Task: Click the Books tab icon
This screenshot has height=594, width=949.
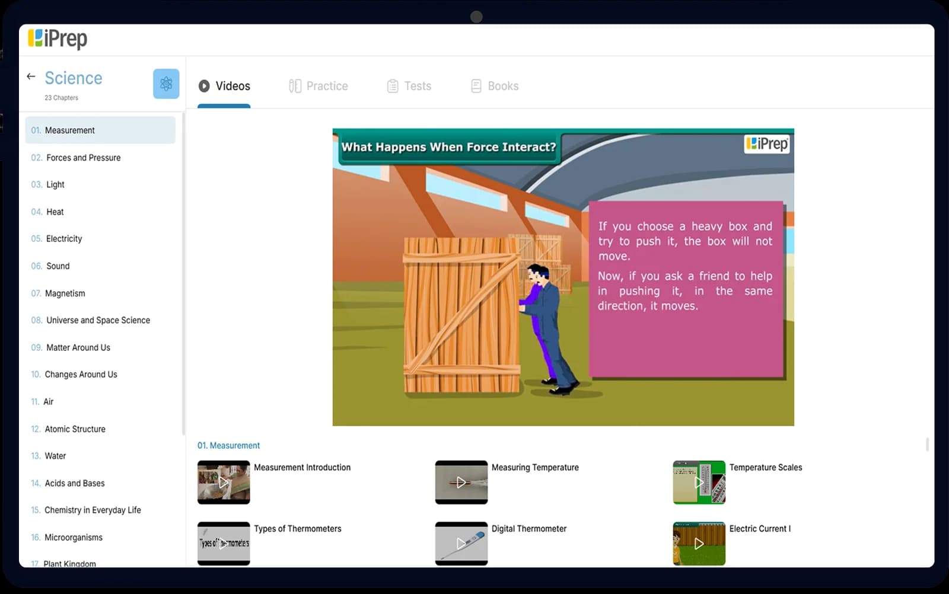Action: (x=476, y=86)
